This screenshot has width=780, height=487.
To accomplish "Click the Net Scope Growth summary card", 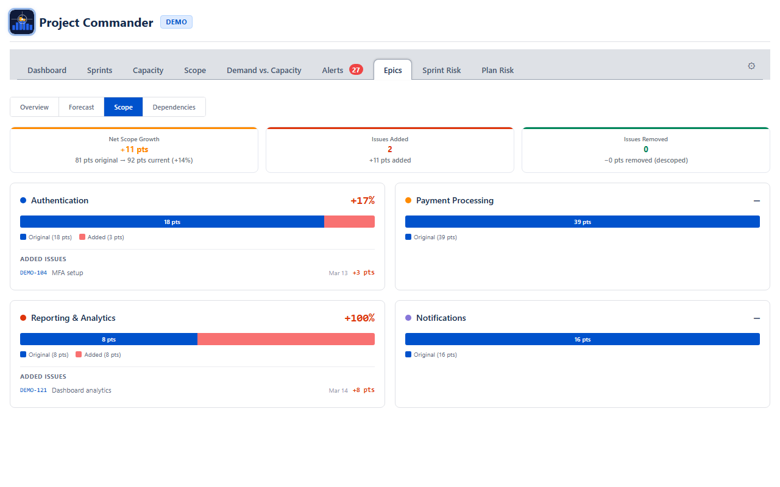I will (x=134, y=150).
